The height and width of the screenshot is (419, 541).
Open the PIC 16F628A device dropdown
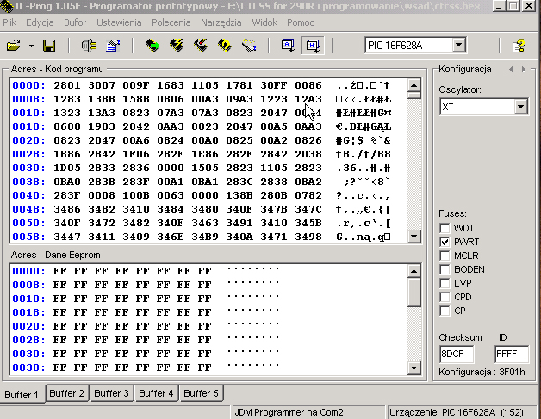tap(458, 45)
